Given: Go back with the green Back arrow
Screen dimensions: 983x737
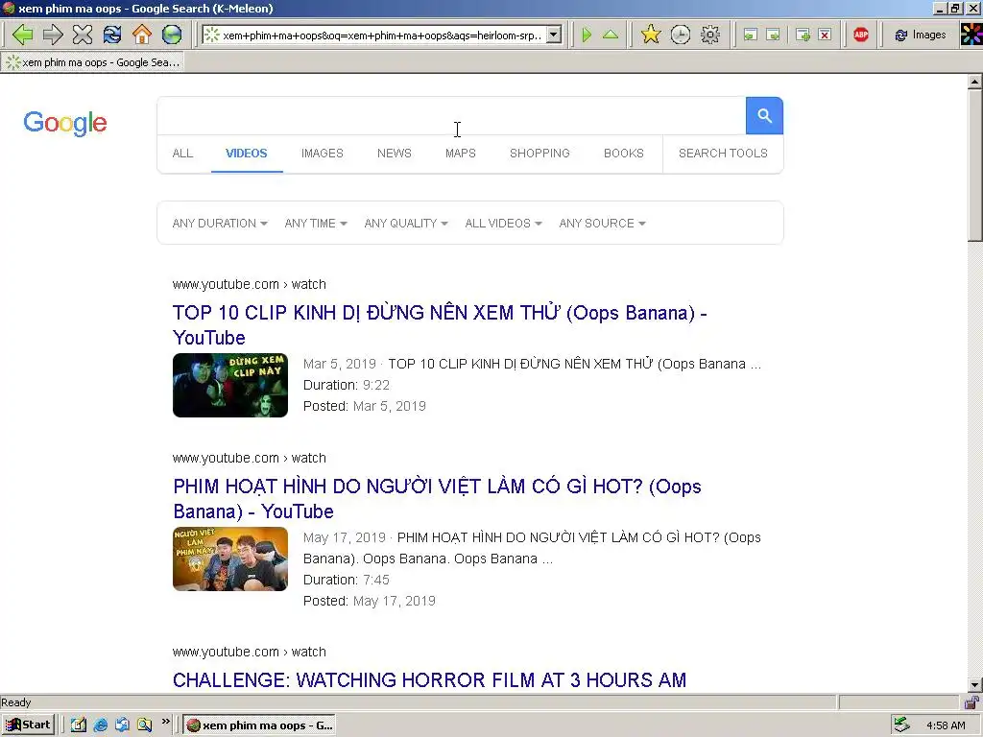Looking at the screenshot, I should 23,35.
